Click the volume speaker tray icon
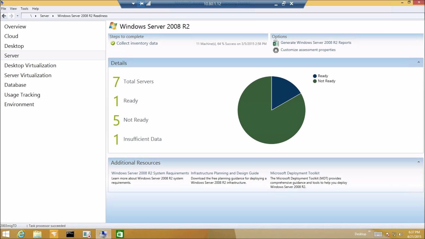 click(x=400, y=234)
